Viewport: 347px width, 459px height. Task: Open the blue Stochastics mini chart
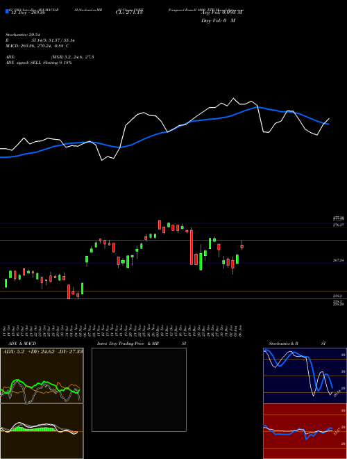305,376
